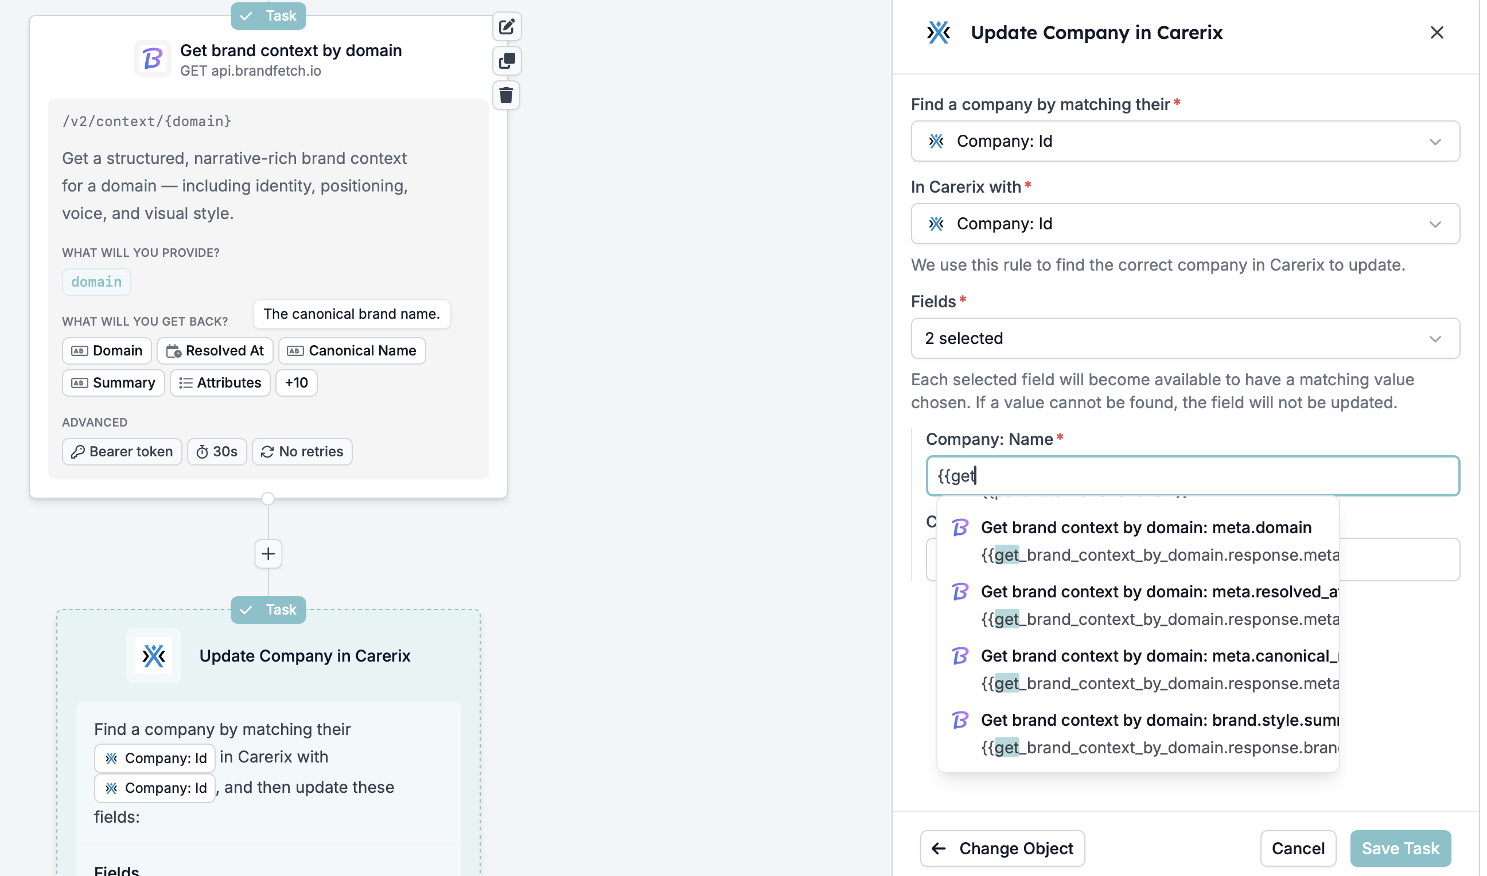The image size is (1487, 876).
Task: Open the 'In Carerix with' dropdown
Action: point(1185,224)
